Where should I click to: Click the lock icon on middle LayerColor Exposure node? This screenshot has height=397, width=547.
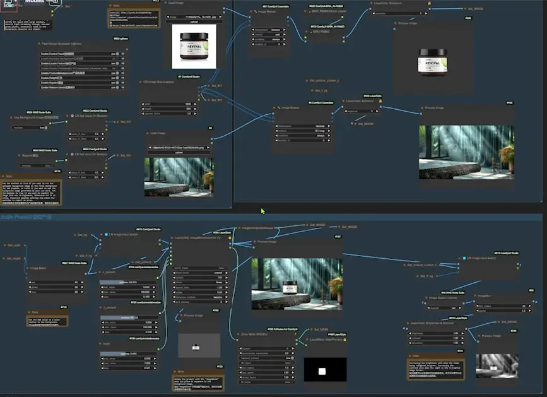(x=380, y=101)
